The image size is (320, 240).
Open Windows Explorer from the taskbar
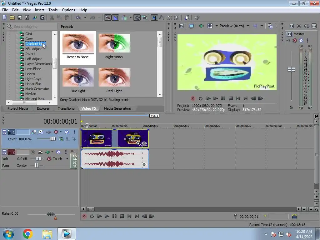coord(47,234)
